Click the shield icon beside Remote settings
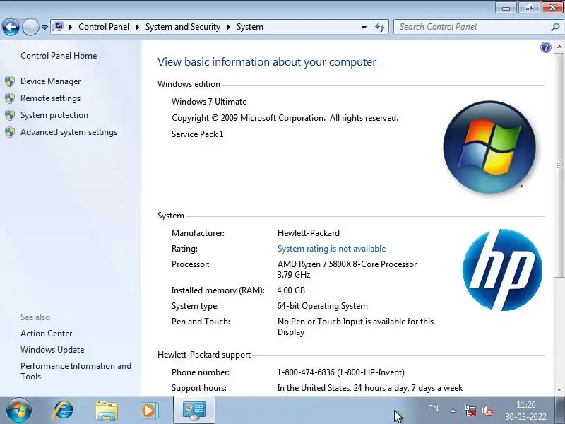This screenshot has height=424, width=565. [x=10, y=98]
